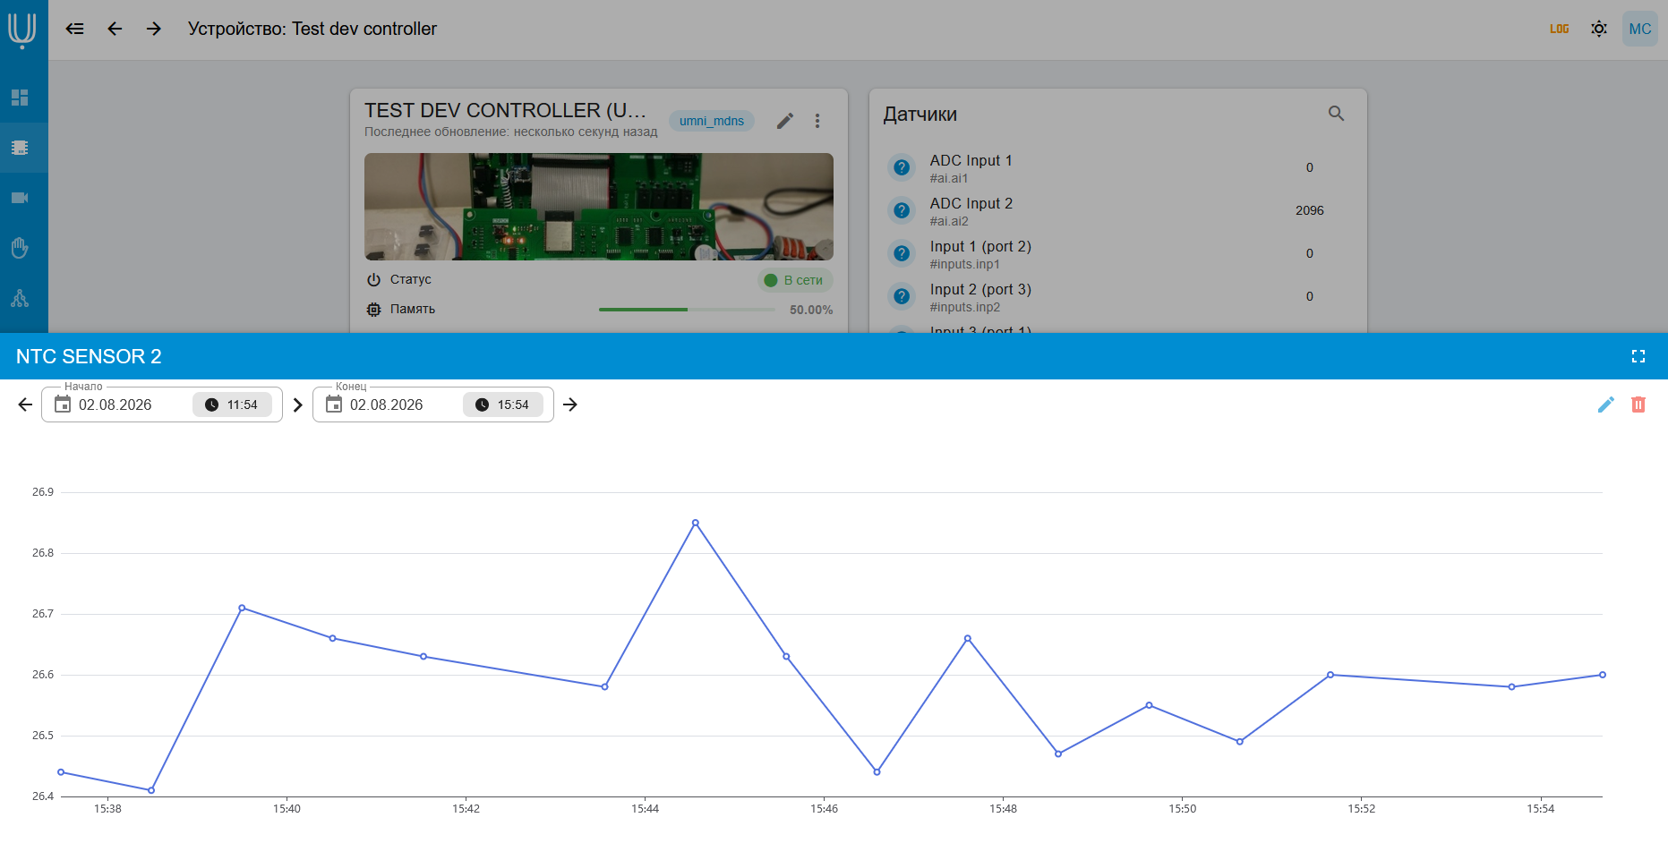Open the LOG icon in top bar
This screenshot has width=1668, height=843.
point(1559,29)
